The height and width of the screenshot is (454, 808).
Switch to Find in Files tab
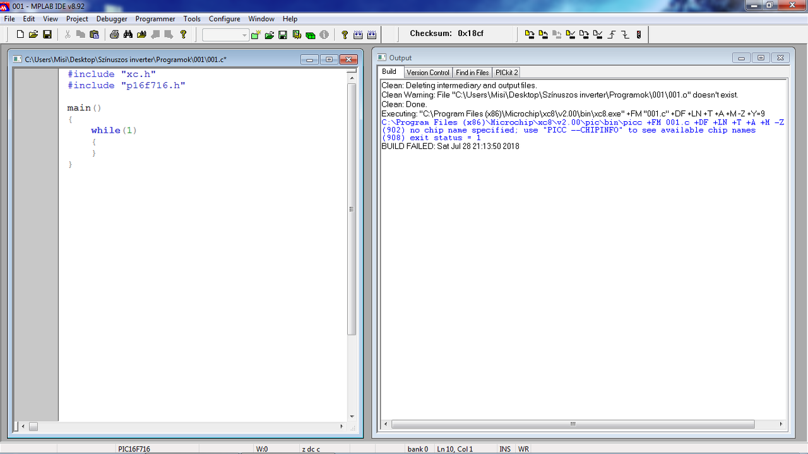(472, 73)
